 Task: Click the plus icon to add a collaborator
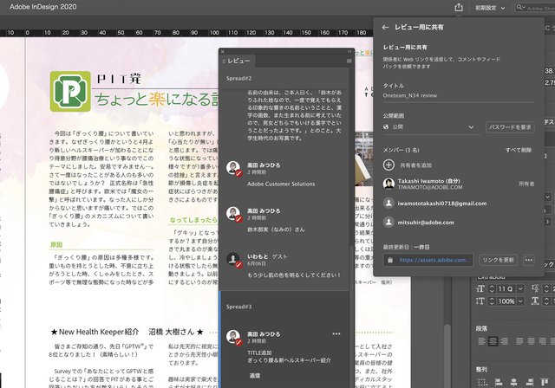pos(388,164)
